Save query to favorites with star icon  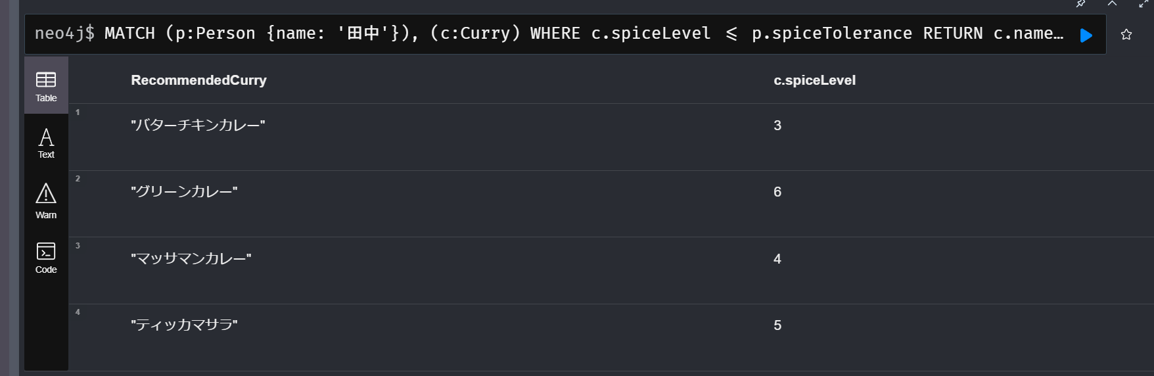(x=1126, y=35)
